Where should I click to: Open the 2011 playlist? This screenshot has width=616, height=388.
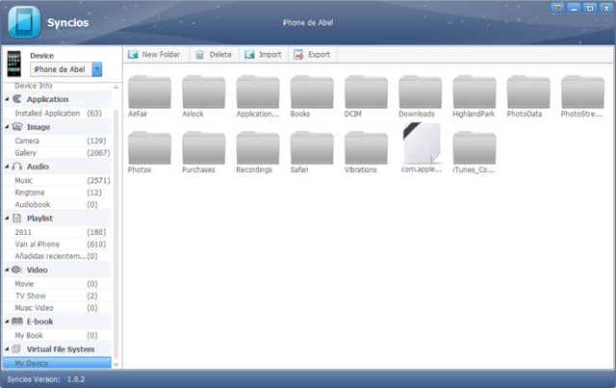tap(58, 232)
